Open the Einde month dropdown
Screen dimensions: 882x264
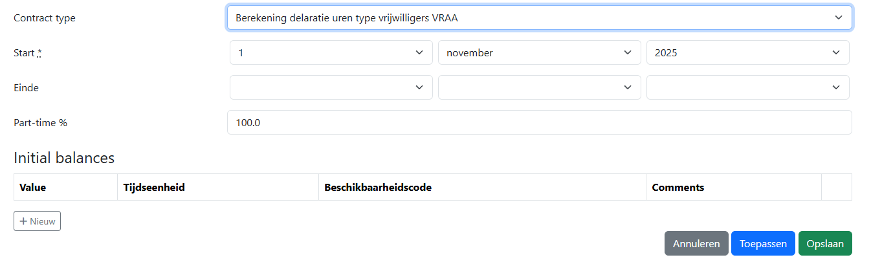[x=539, y=87]
